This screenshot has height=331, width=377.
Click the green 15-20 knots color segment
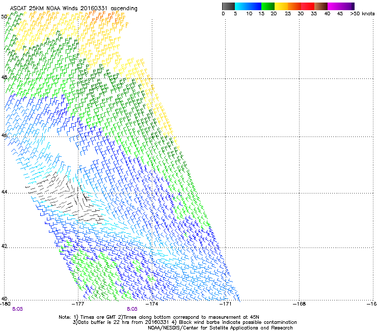268,6
